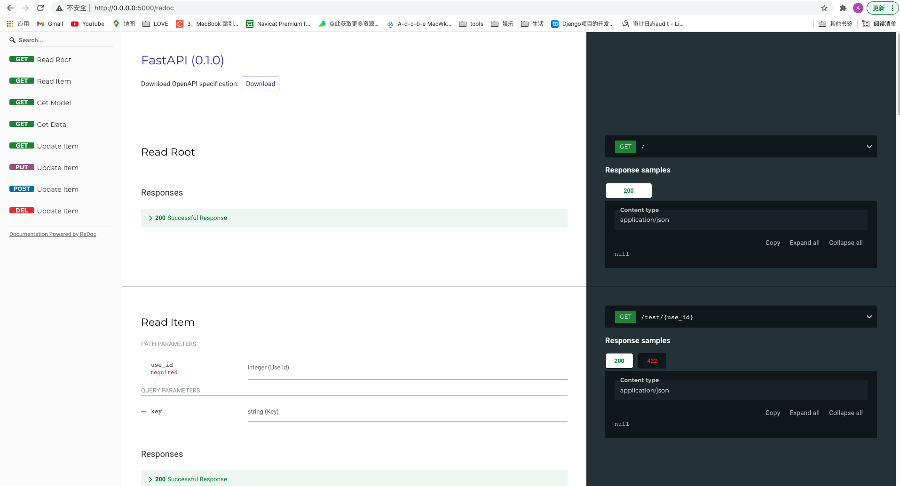This screenshot has height=486, width=900.
Task: Select the 200 tab for Read Item samples
Action: pos(619,361)
